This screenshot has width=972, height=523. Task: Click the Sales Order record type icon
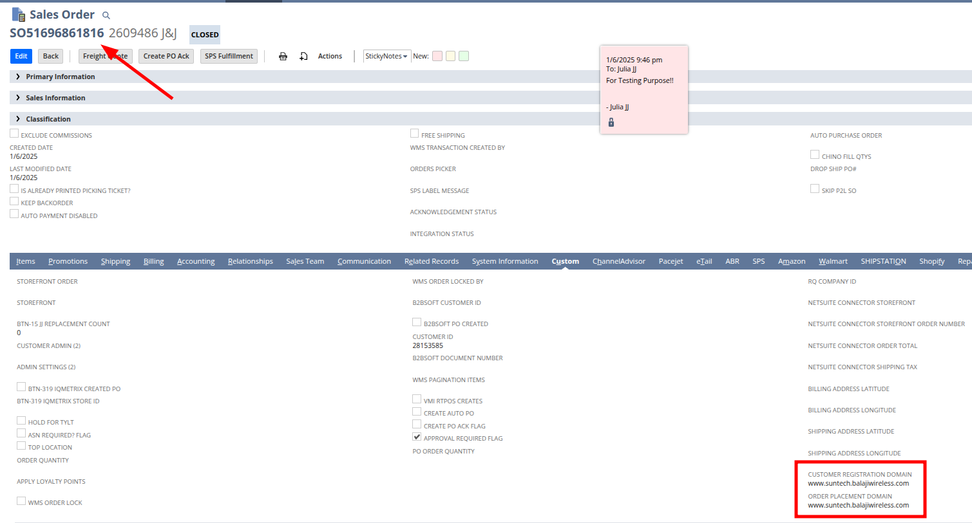[18, 14]
